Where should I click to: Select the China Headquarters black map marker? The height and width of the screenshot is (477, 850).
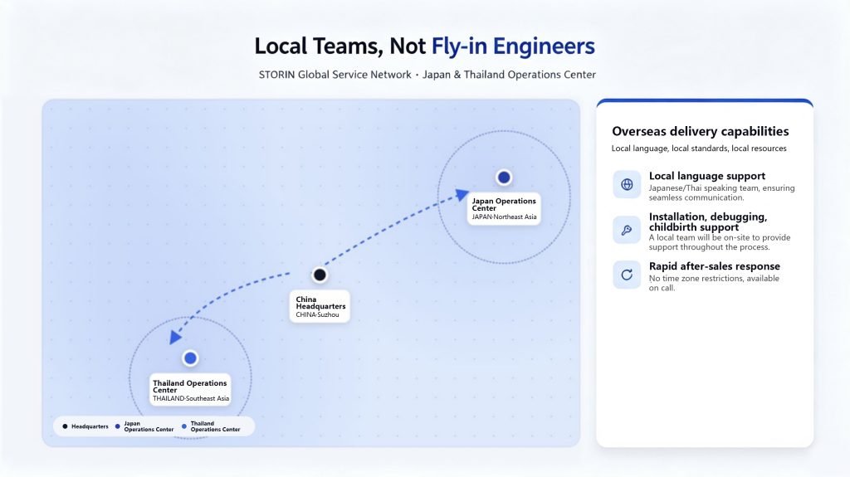click(320, 275)
